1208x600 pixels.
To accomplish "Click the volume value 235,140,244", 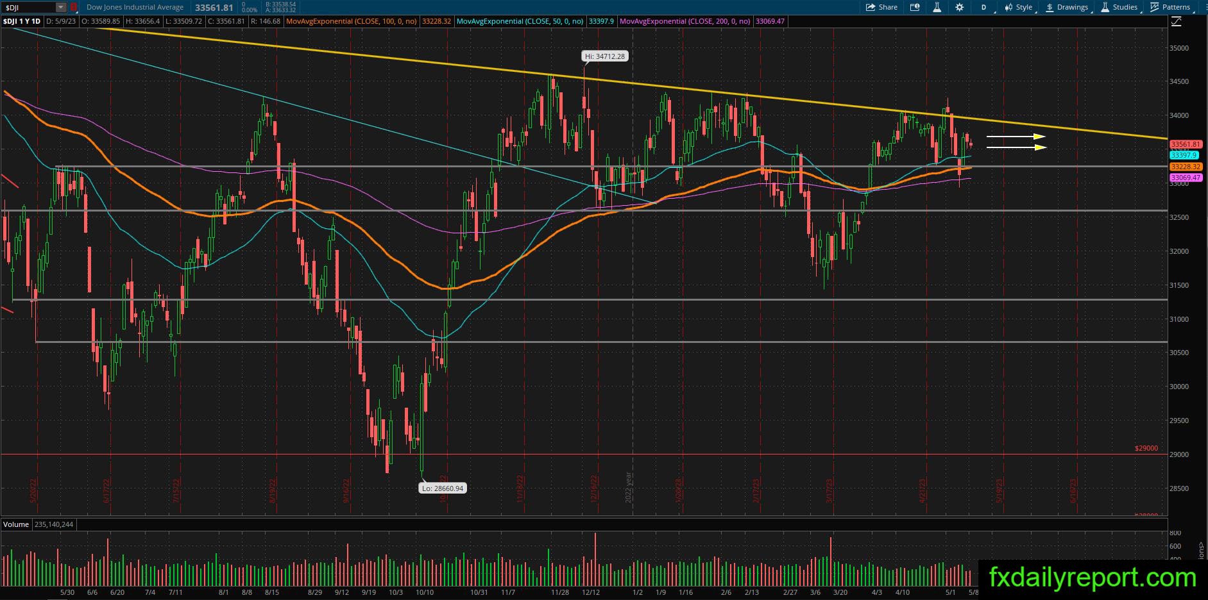I will (54, 524).
